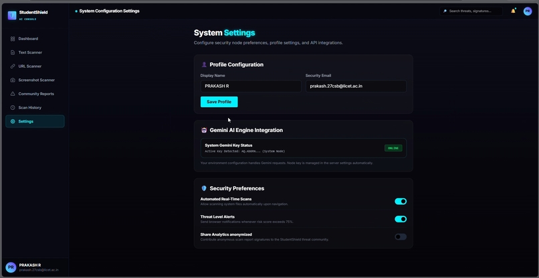Go to Dashboard menu item
539x278 pixels.
(x=35, y=39)
